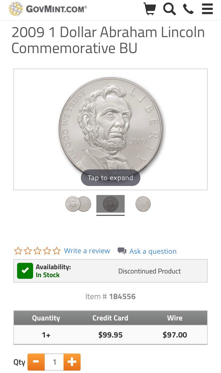Open the hamburger menu

(207, 9)
